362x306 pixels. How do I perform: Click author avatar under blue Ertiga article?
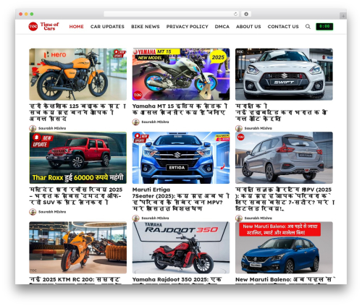[135, 218]
